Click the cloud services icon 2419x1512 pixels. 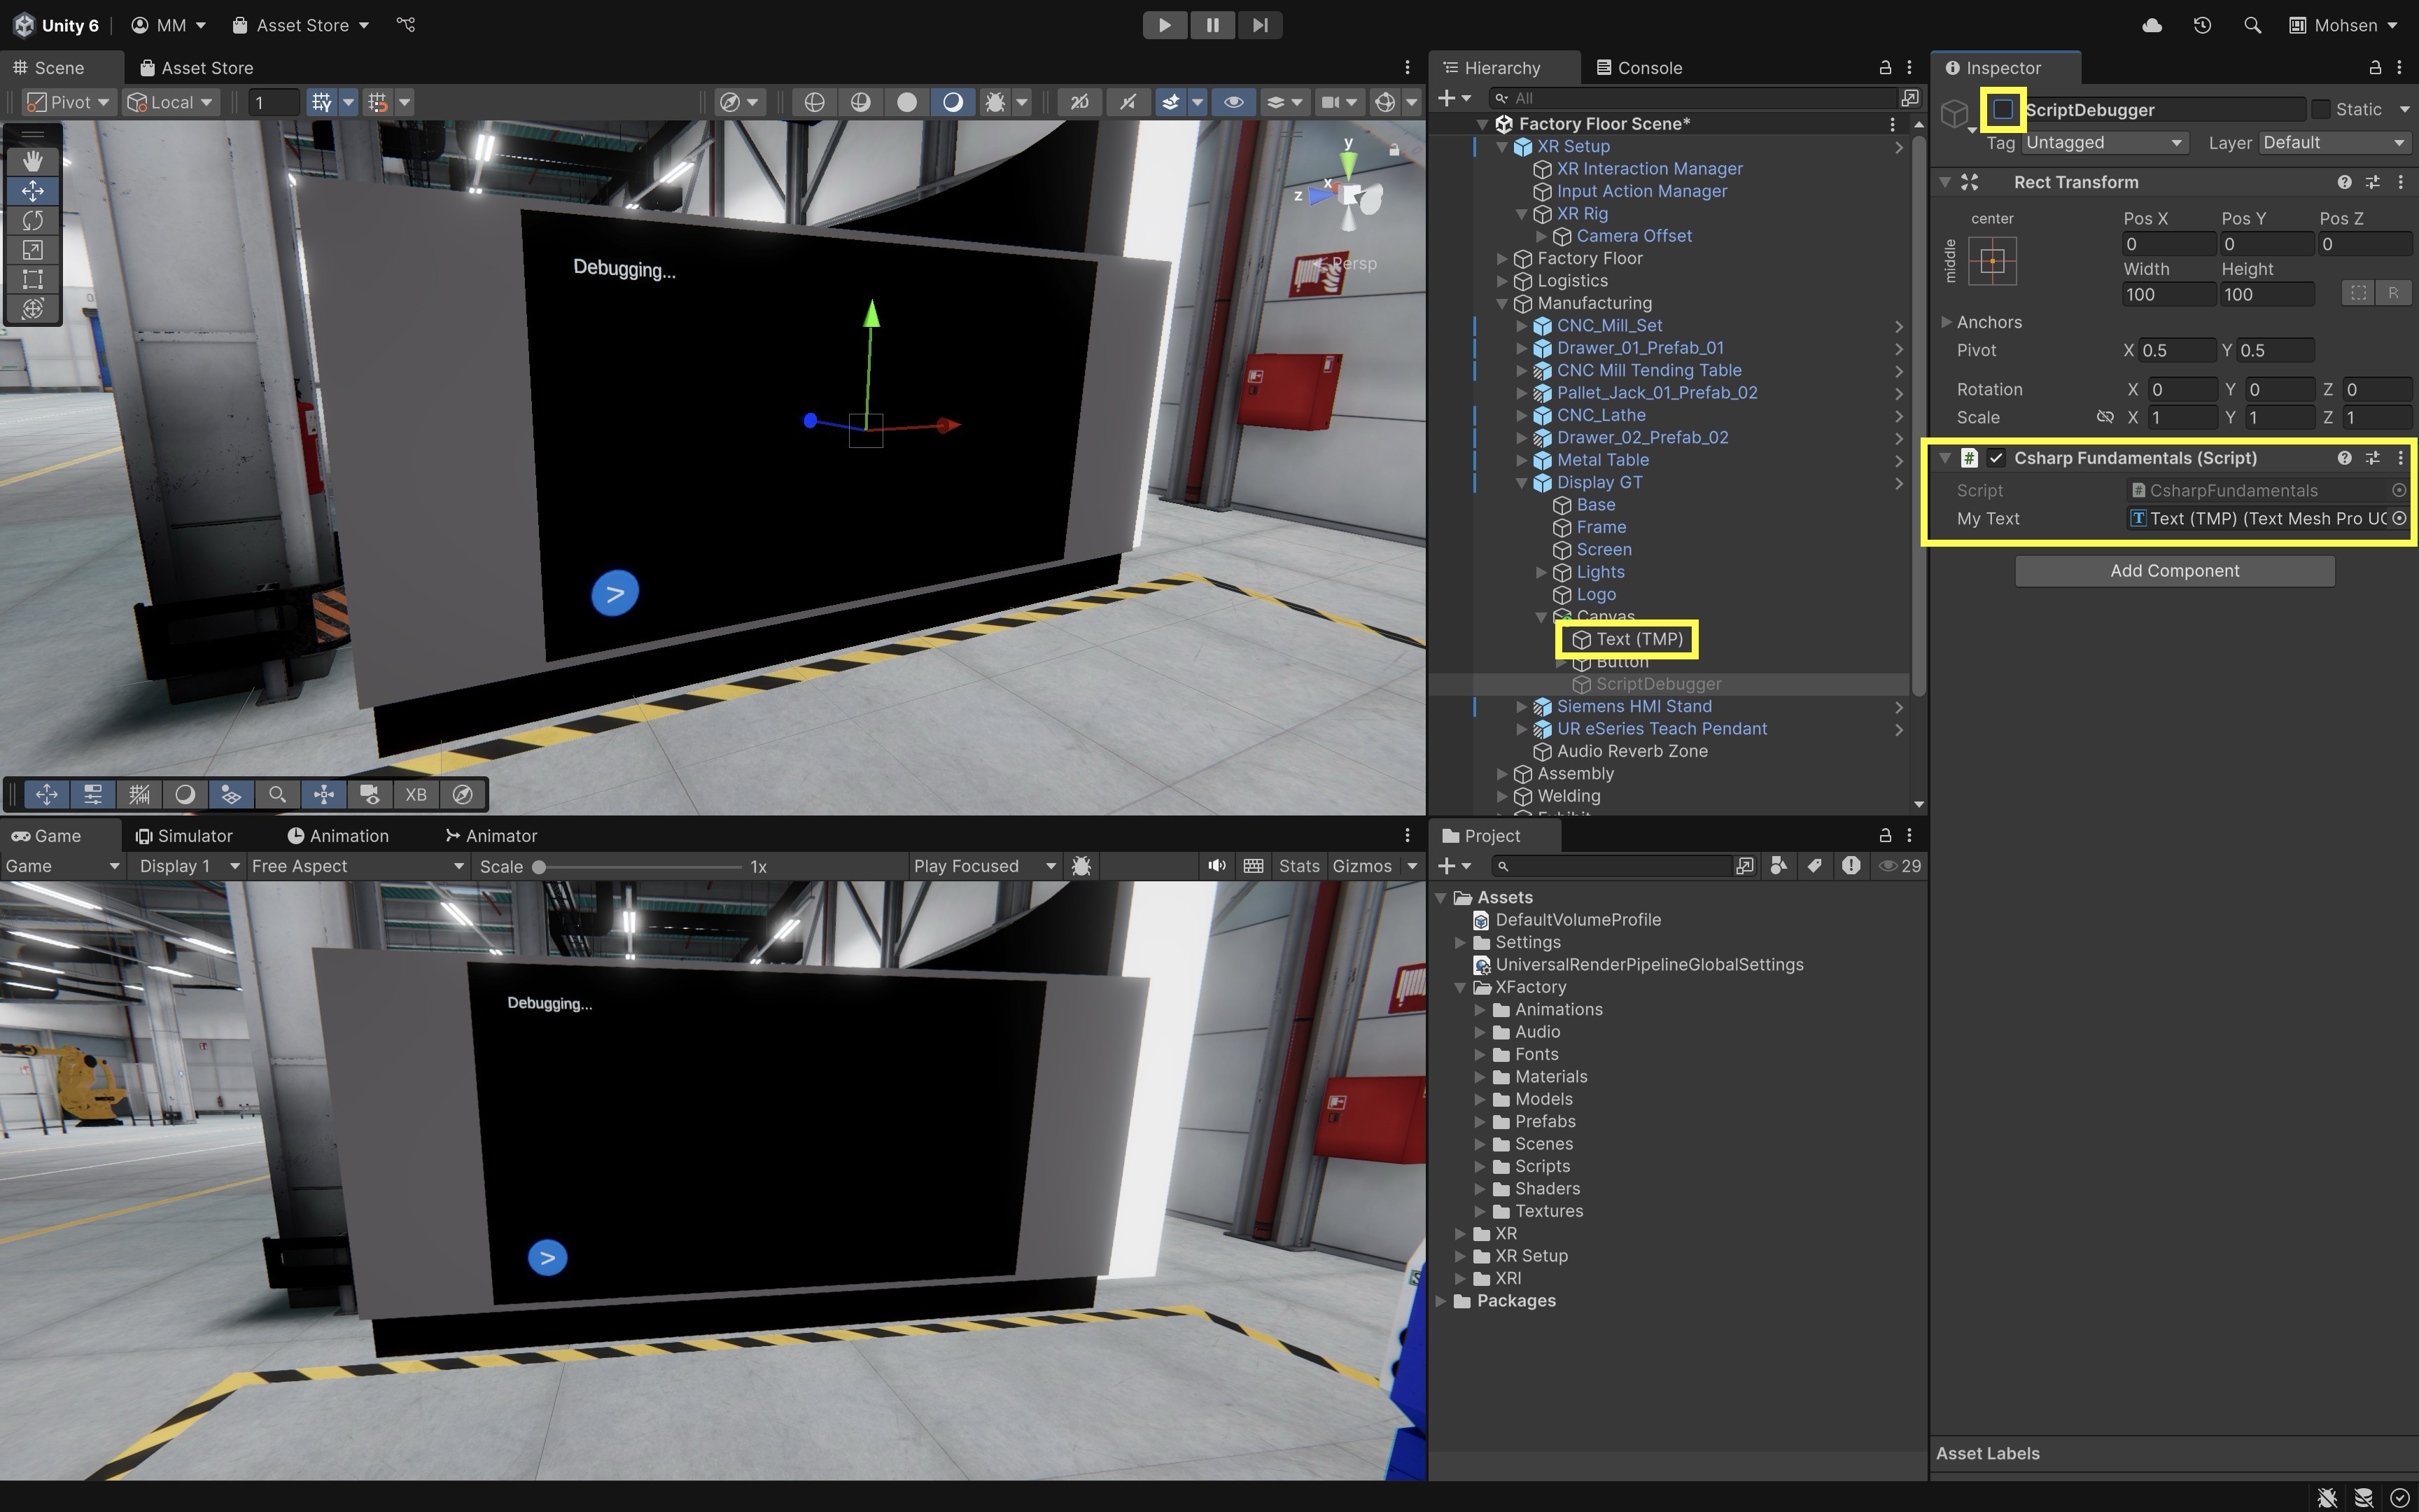[x=2152, y=25]
